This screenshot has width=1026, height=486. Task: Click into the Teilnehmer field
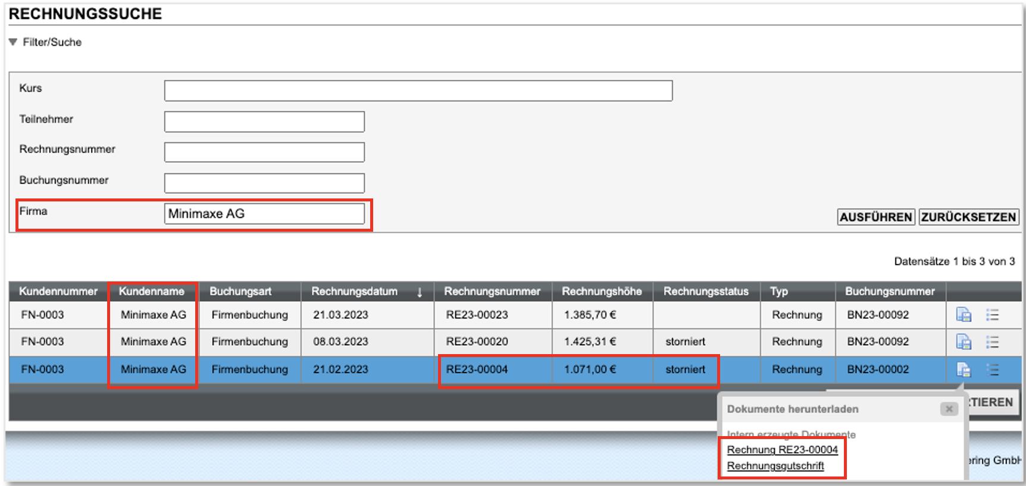click(x=264, y=122)
